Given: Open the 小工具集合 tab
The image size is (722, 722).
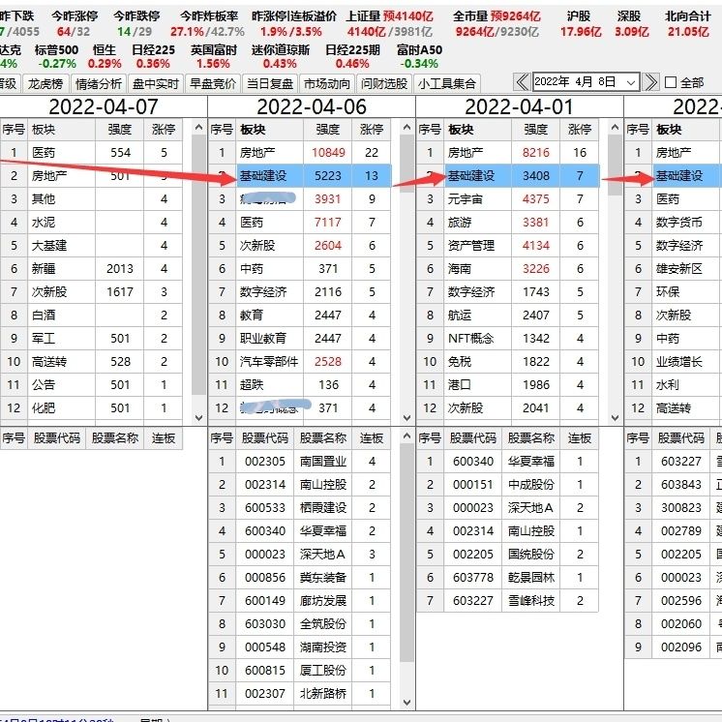Looking at the screenshot, I should [x=447, y=84].
